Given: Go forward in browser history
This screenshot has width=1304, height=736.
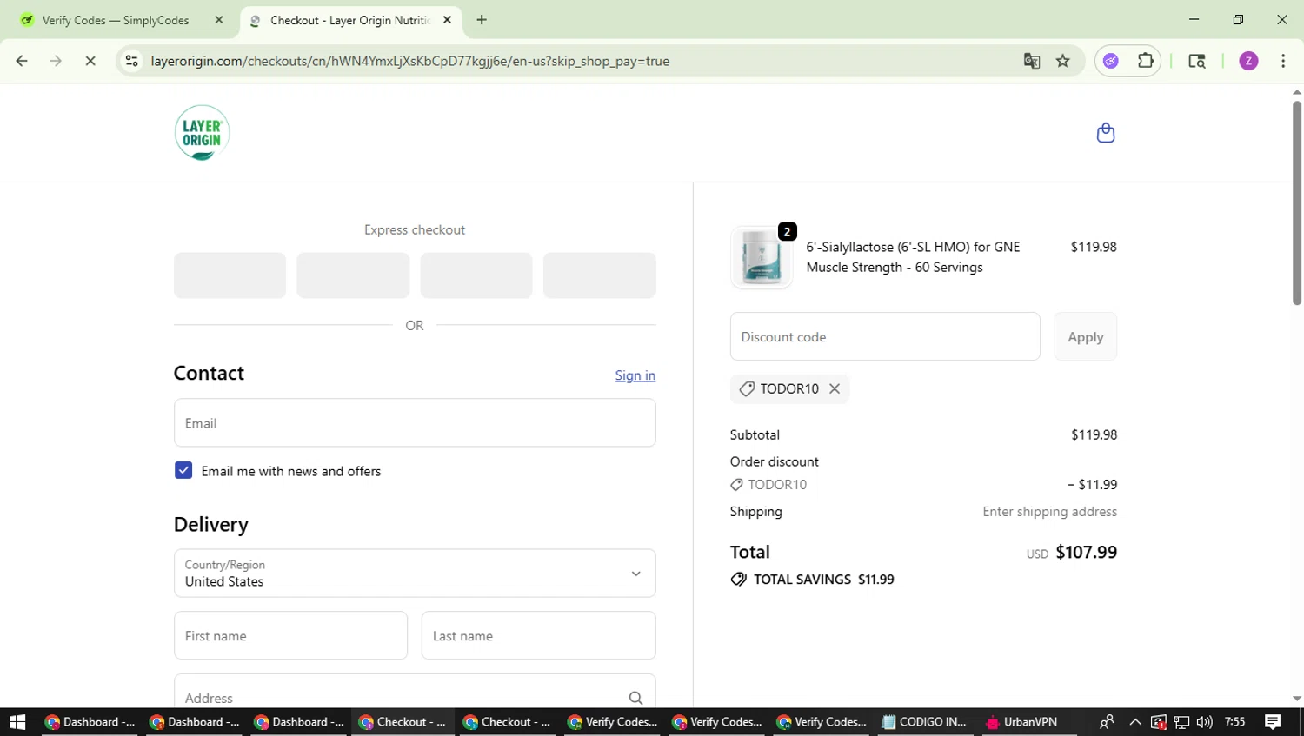Looking at the screenshot, I should coord(56,61).
